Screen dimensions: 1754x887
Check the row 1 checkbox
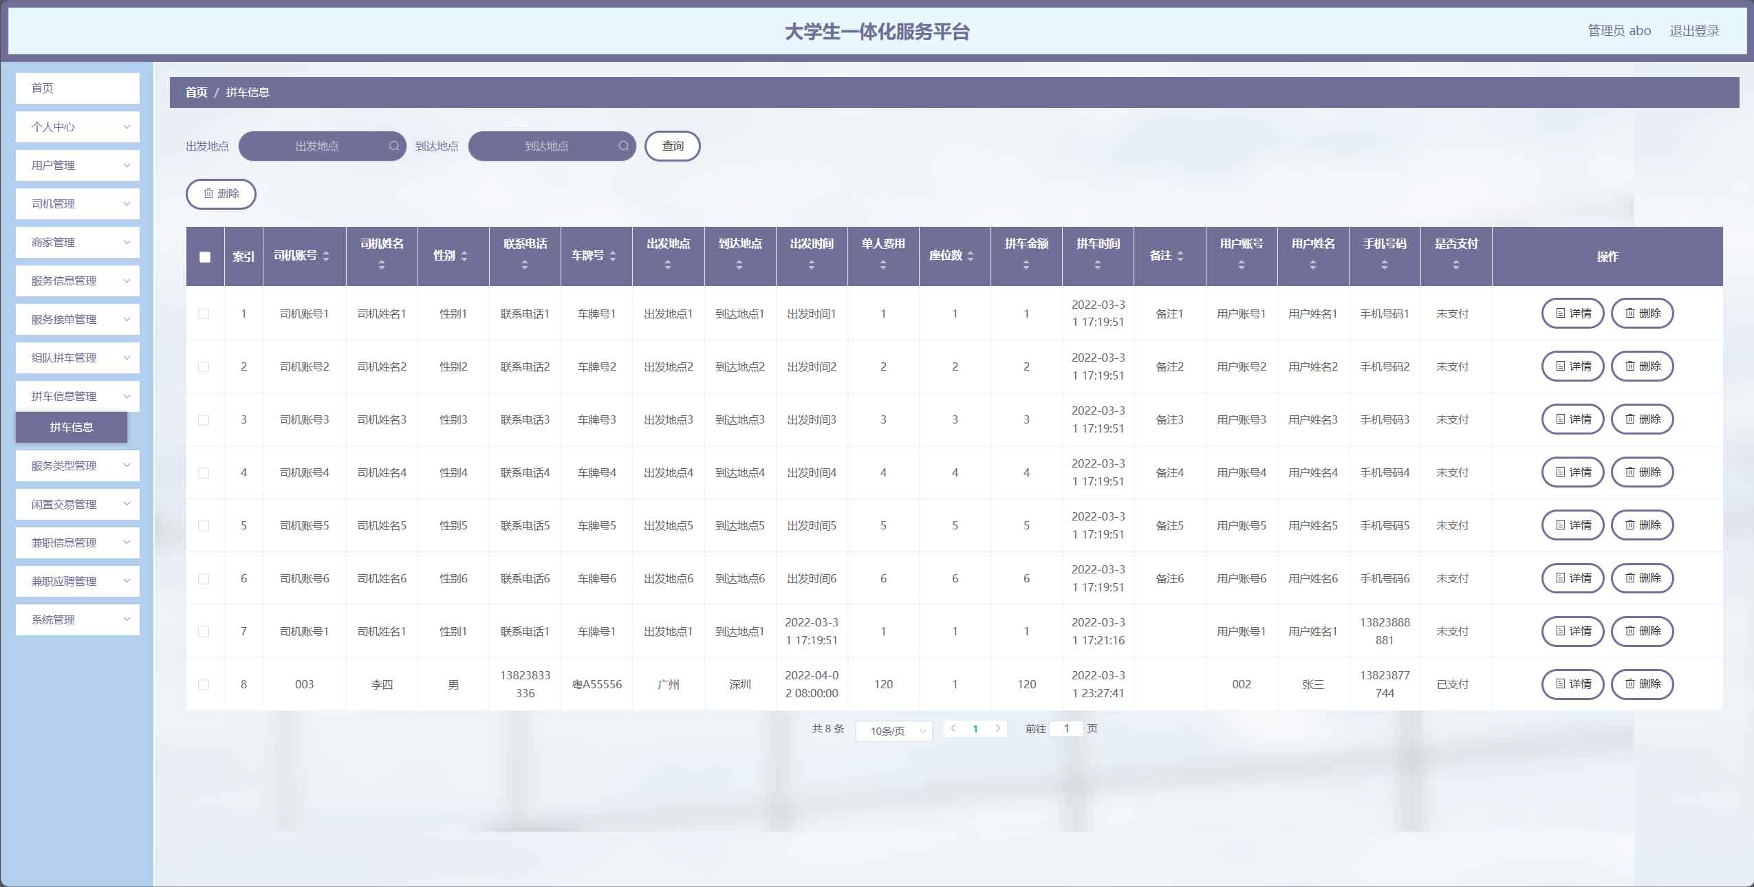tap(204, 314)
